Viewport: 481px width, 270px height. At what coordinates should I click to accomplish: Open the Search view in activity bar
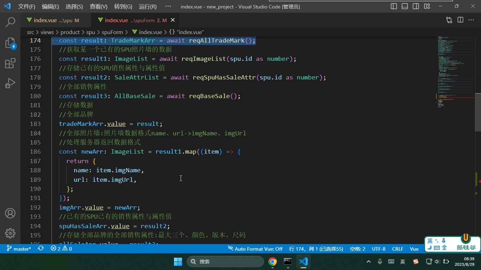click(x=10, y=22)
